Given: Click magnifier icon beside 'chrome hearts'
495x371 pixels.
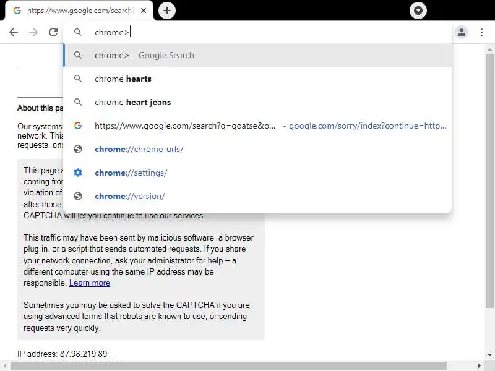Looking at the screenshot, I should click(x=78, y=79).
